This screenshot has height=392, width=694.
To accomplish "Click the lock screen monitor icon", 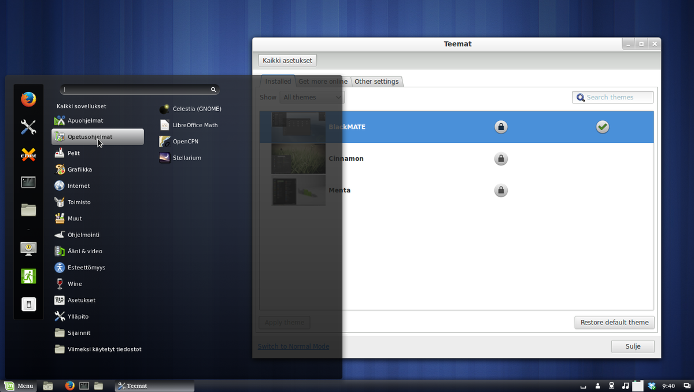I will 28,249.
